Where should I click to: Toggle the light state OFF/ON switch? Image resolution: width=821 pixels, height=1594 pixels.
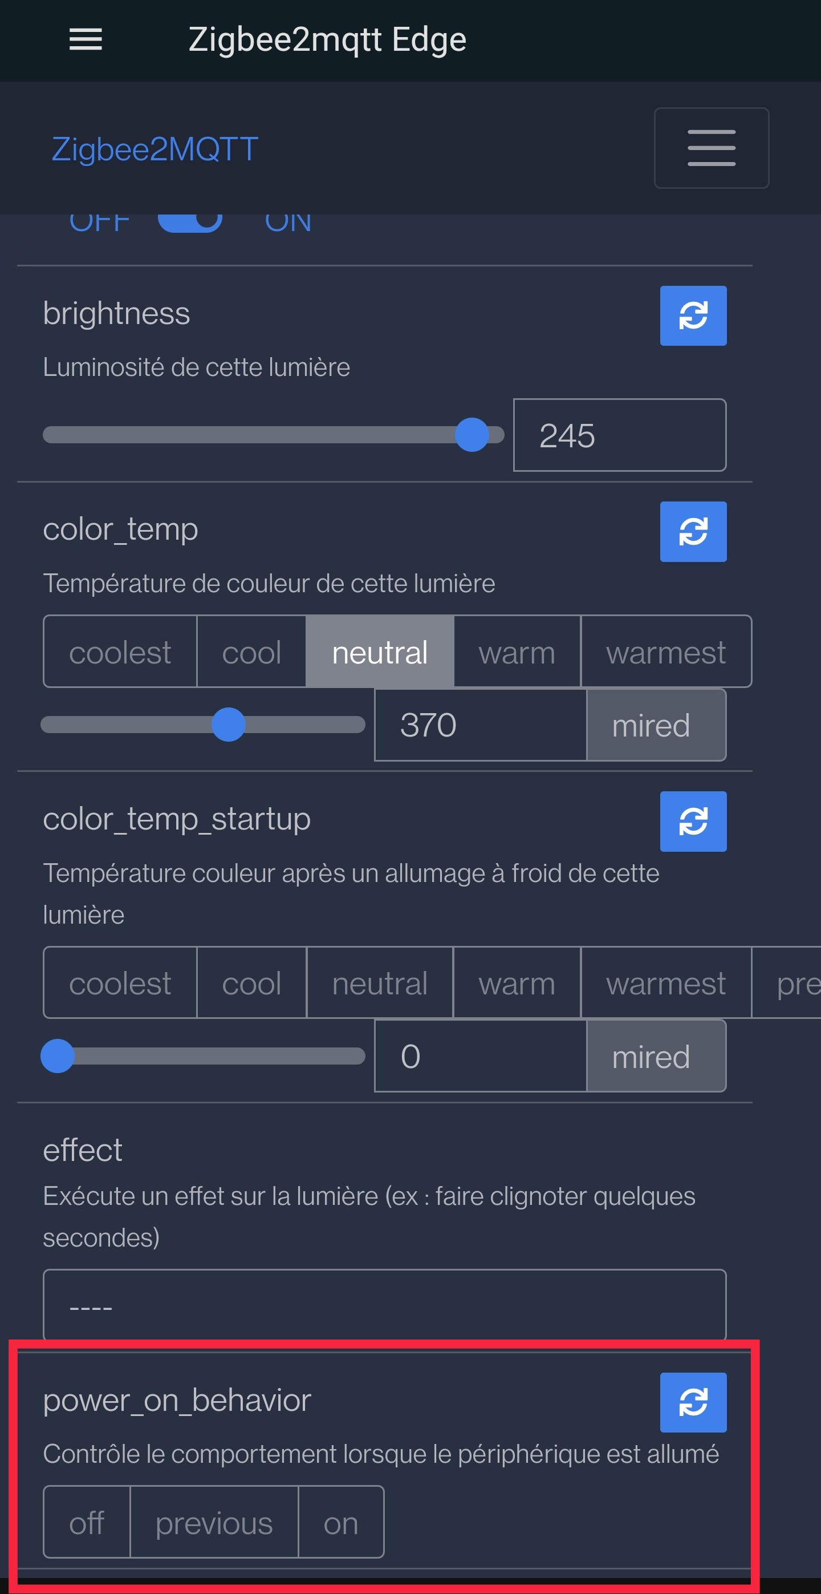click(x=190, y=220)
